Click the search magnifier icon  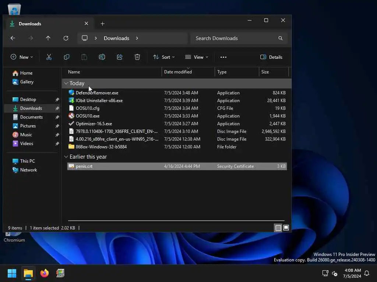click(x=280, y=38)
